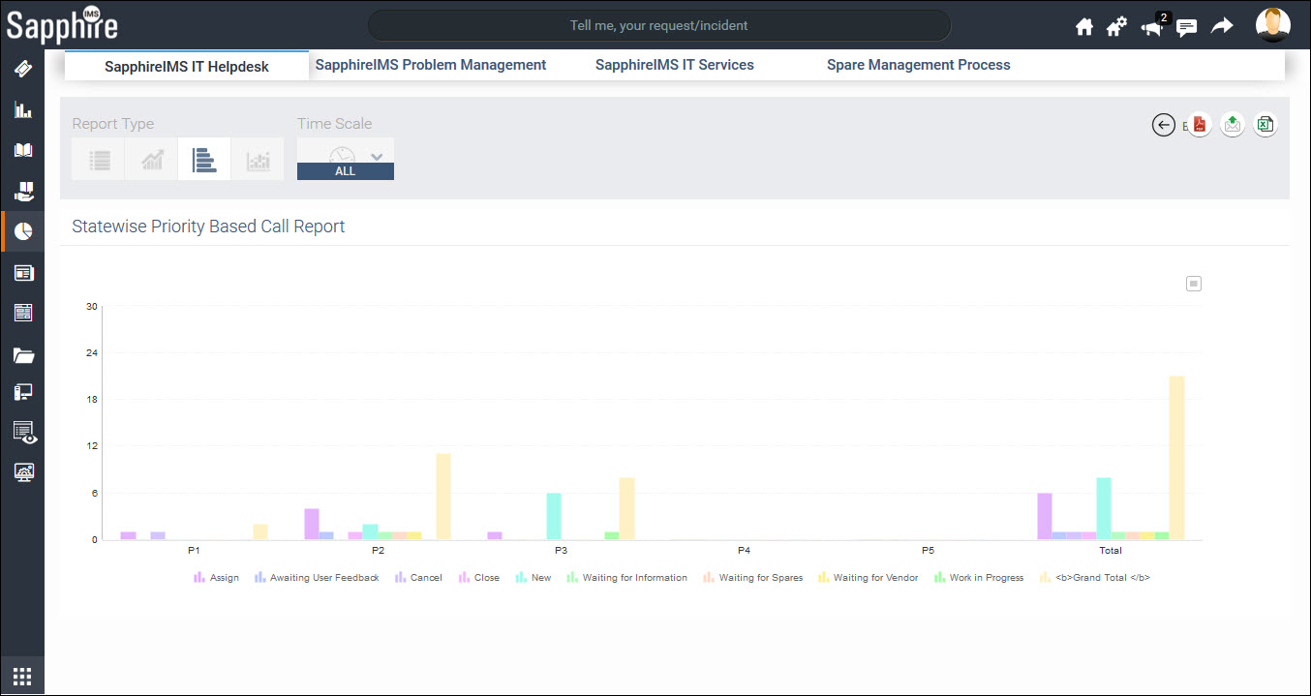Select the tabular Report Type
Viewport: 1311px width, 696px height.
(x=98, y=159)
